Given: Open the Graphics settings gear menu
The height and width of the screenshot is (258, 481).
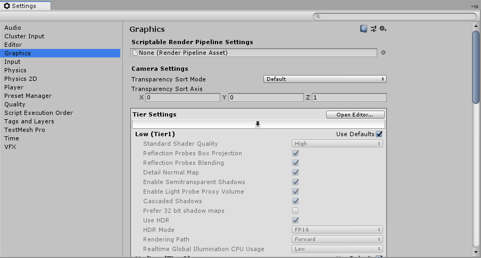Looking at the screenshot, I should tap(383, 29).
